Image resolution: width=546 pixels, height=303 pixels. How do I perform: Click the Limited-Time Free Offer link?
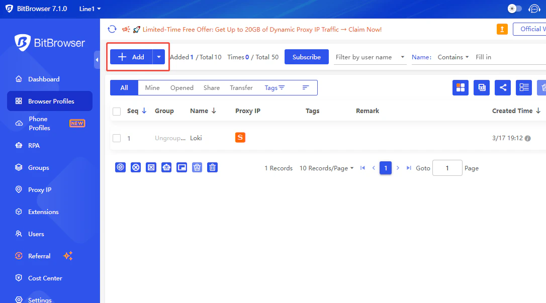(x=262, y=30)
